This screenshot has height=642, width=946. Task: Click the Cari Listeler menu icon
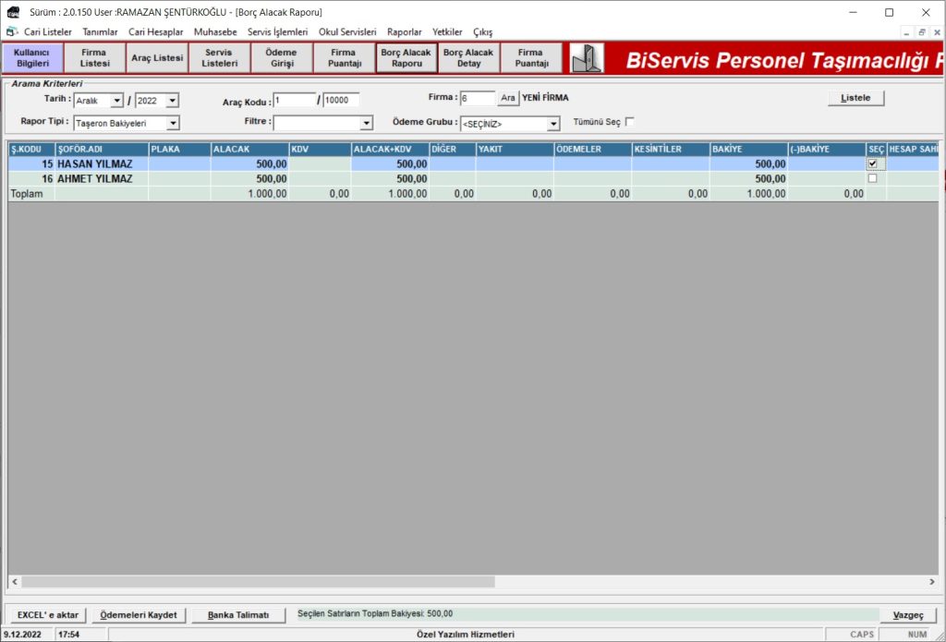(12, 31)
